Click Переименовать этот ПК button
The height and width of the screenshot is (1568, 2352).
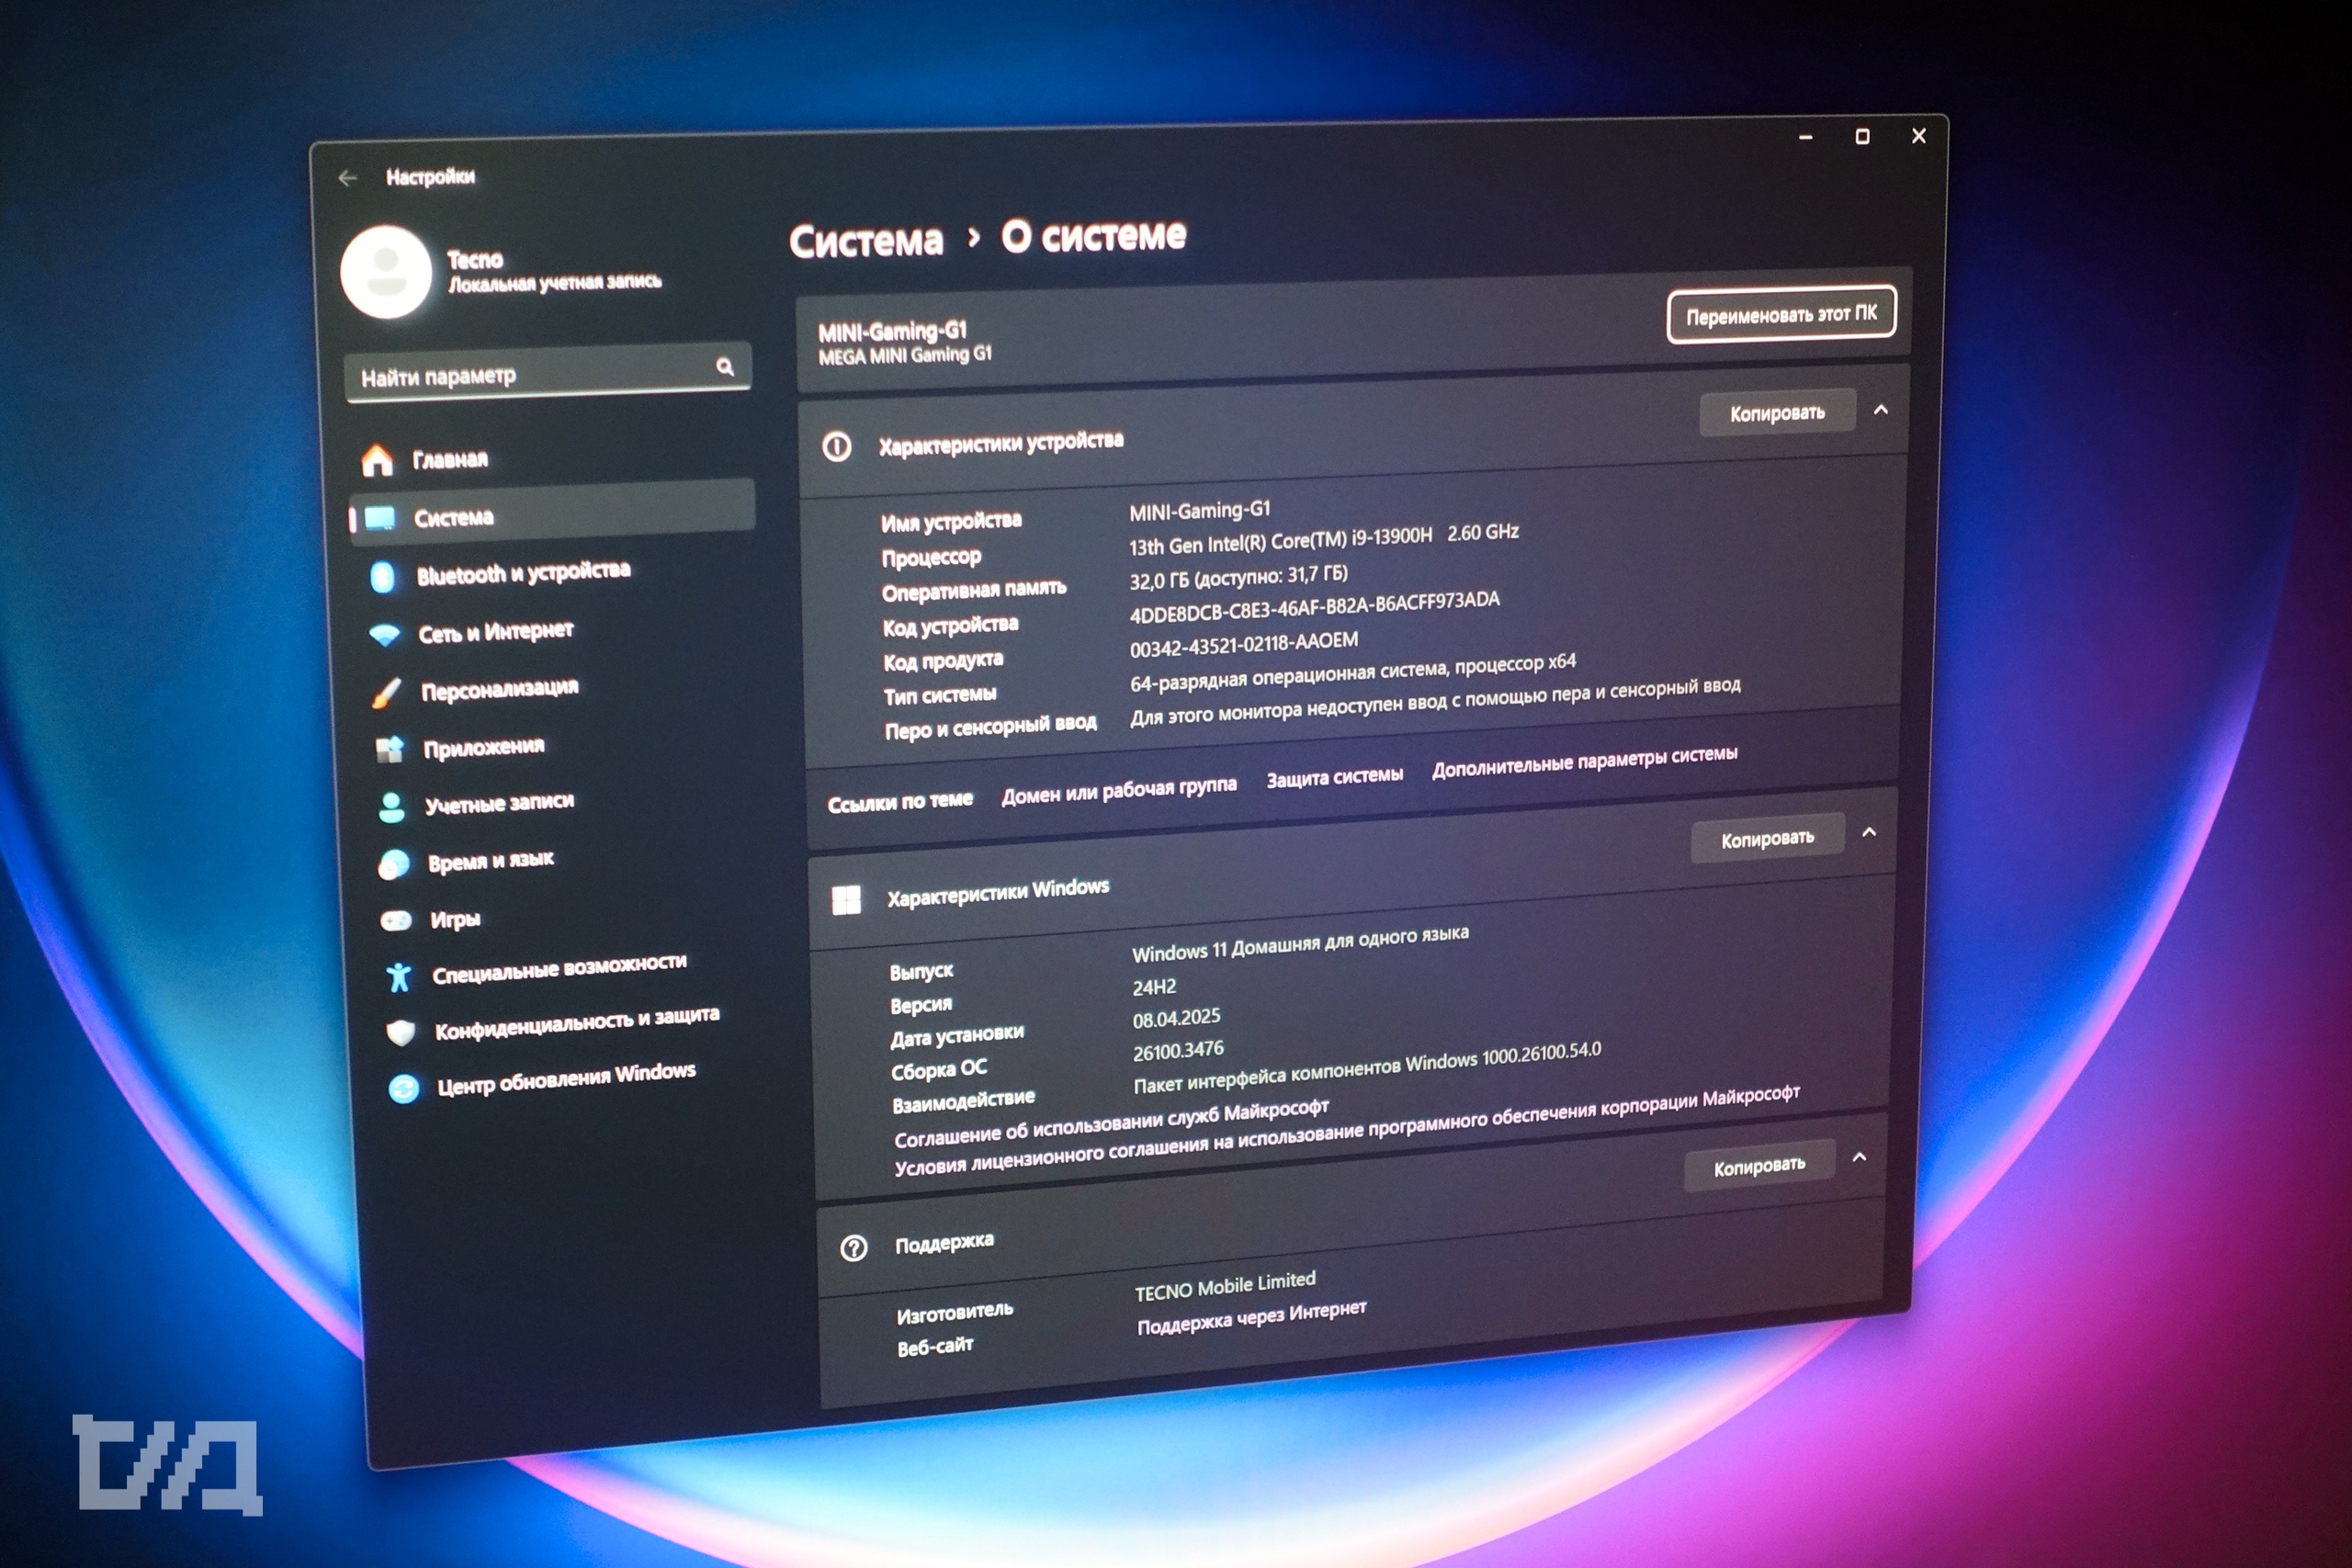point(1781,315)
